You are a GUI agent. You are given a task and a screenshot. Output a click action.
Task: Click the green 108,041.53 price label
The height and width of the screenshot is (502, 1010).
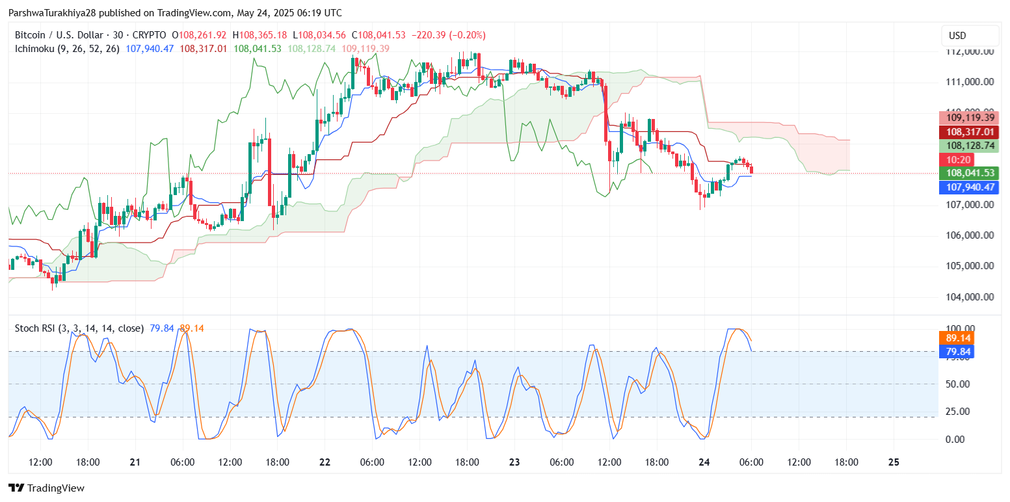968,173
